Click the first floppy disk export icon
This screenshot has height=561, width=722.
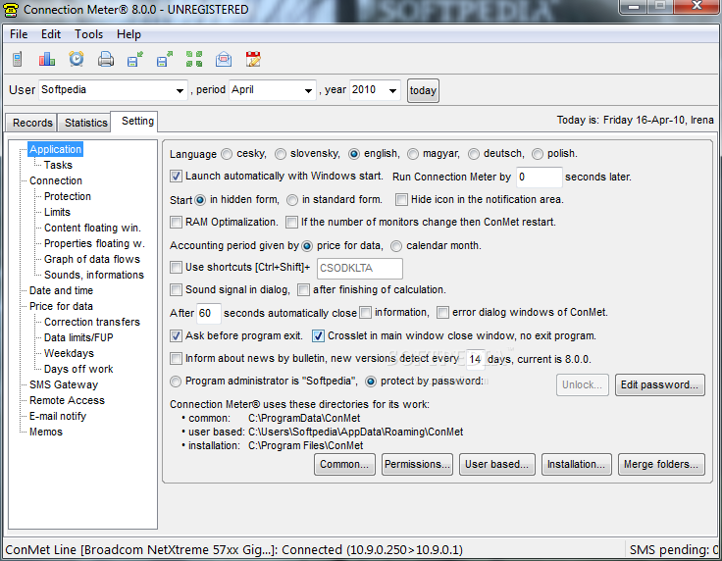135,60
